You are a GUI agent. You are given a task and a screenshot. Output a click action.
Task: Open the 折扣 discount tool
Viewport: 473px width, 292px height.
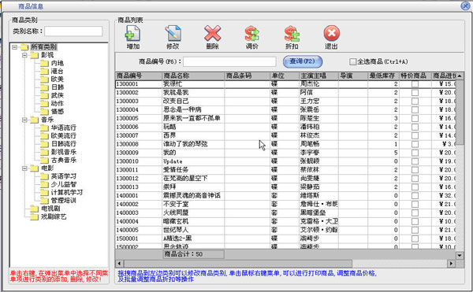point(292,33)
